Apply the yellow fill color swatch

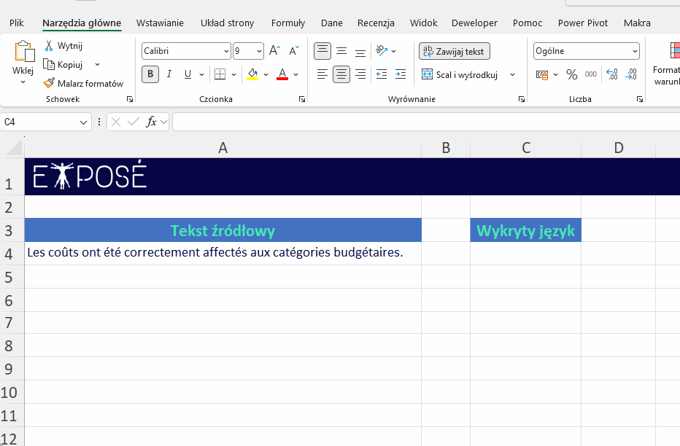coord(252,74)
